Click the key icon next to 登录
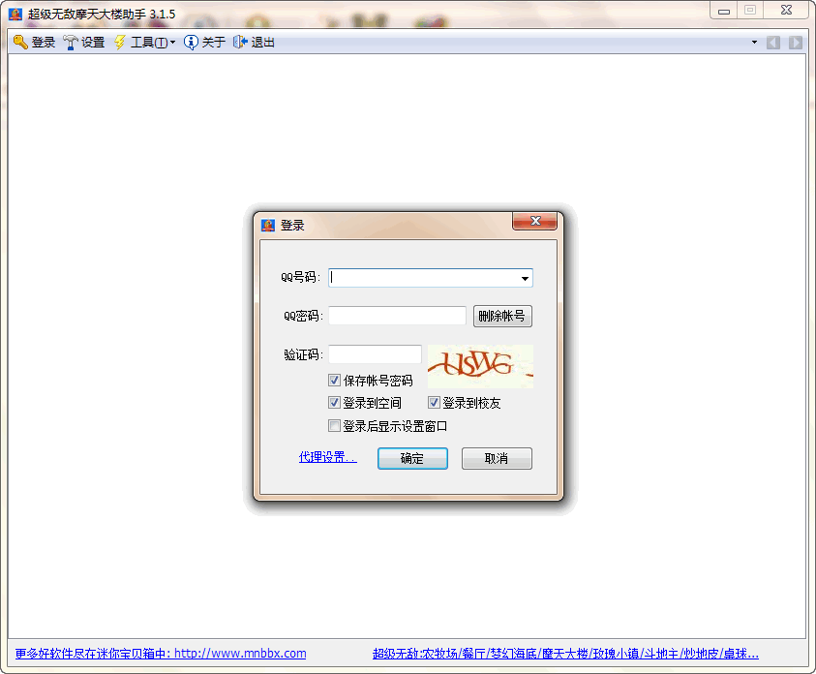Image resolution: width=816 pixels, height=674 pixels. (19, 42)
